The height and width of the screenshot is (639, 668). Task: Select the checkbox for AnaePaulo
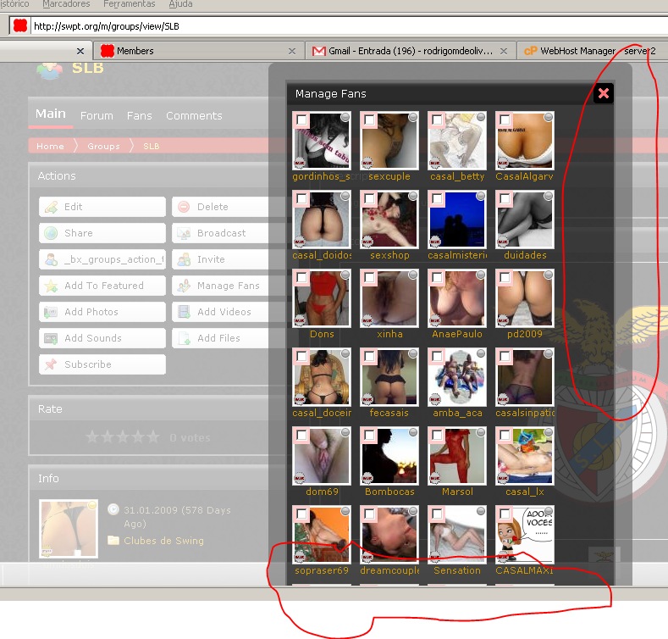(437, 277)
